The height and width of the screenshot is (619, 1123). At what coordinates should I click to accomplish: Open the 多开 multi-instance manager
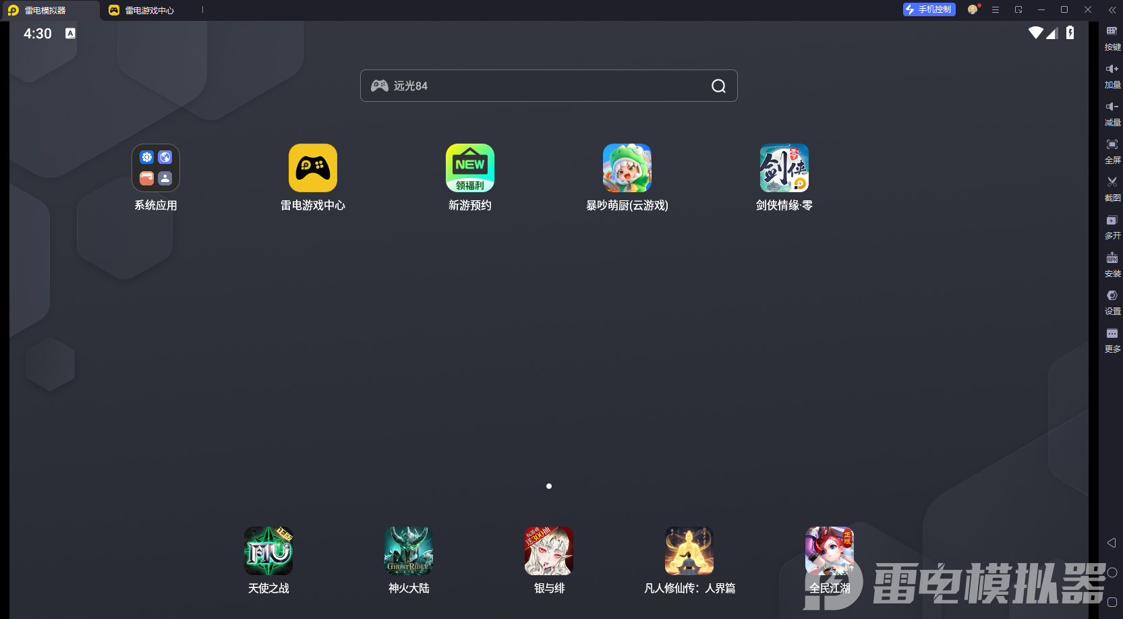pos(1112,227)
